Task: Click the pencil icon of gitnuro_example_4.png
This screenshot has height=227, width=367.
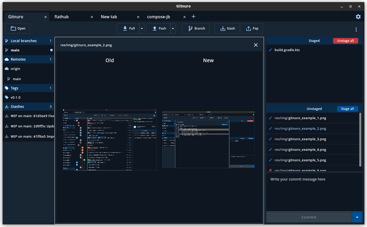Action: 270,150
